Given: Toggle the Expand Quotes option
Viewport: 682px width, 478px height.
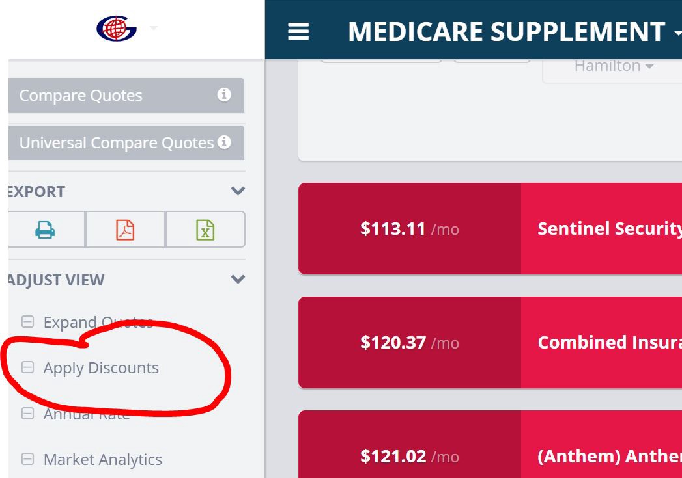Looking at the screenshot, I should click(x=27, y=322).
